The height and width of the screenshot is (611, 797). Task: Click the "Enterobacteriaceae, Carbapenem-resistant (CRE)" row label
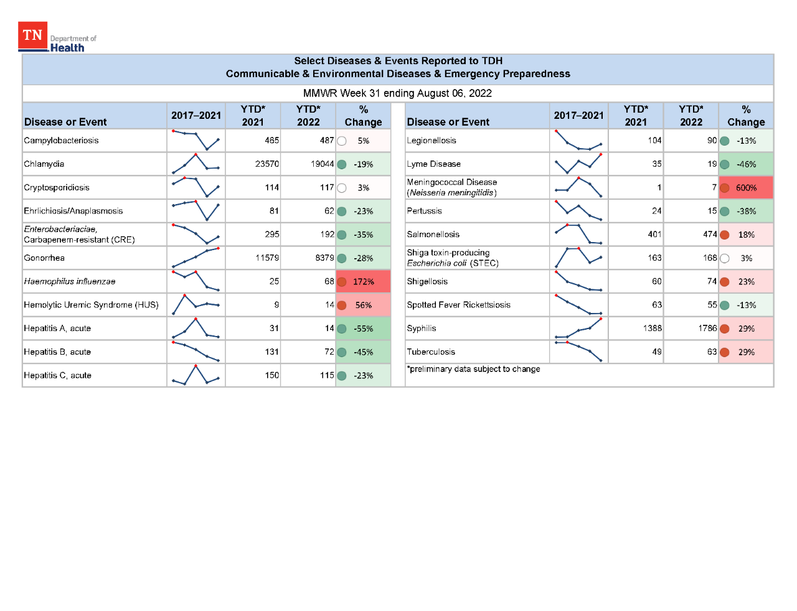pos(79,235)
